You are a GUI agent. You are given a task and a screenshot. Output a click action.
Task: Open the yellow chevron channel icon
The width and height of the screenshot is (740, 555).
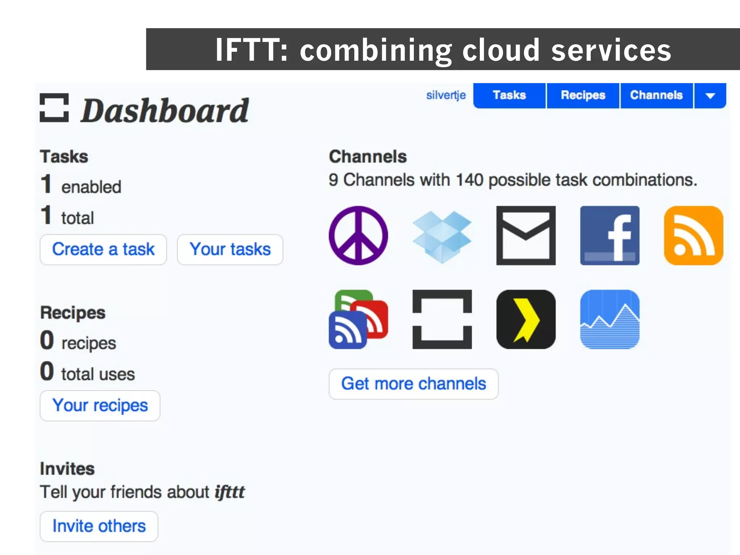pos(526,319)
